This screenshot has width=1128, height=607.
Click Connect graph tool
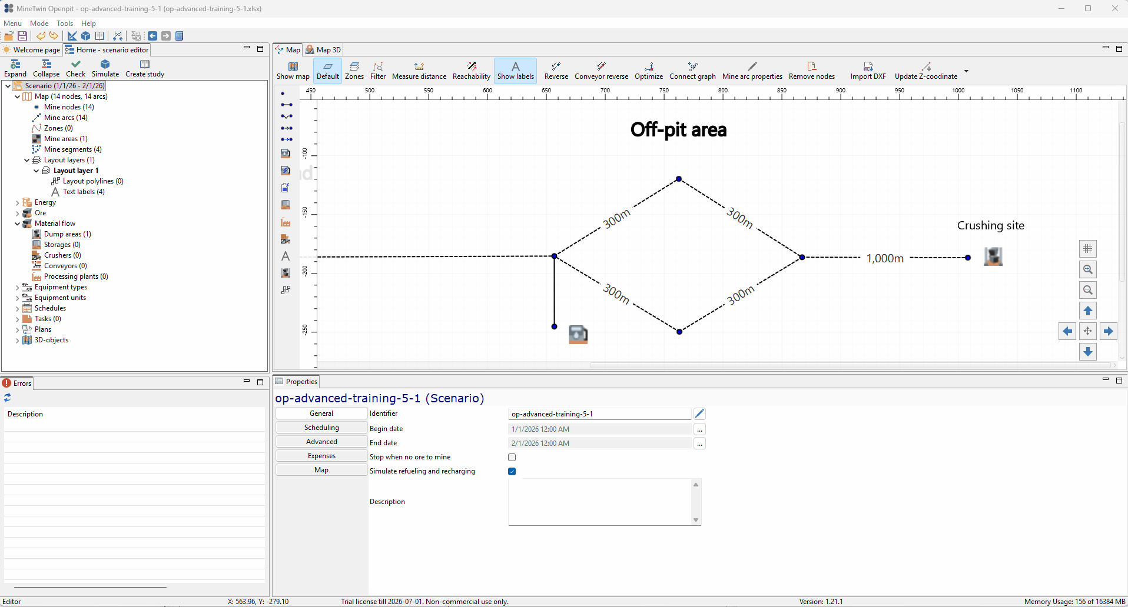(692, 71)
